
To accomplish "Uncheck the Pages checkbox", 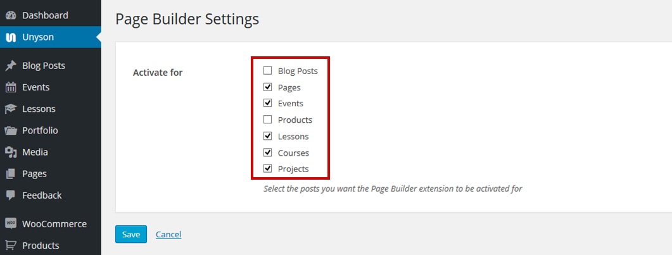I will [x=268, y=87].
